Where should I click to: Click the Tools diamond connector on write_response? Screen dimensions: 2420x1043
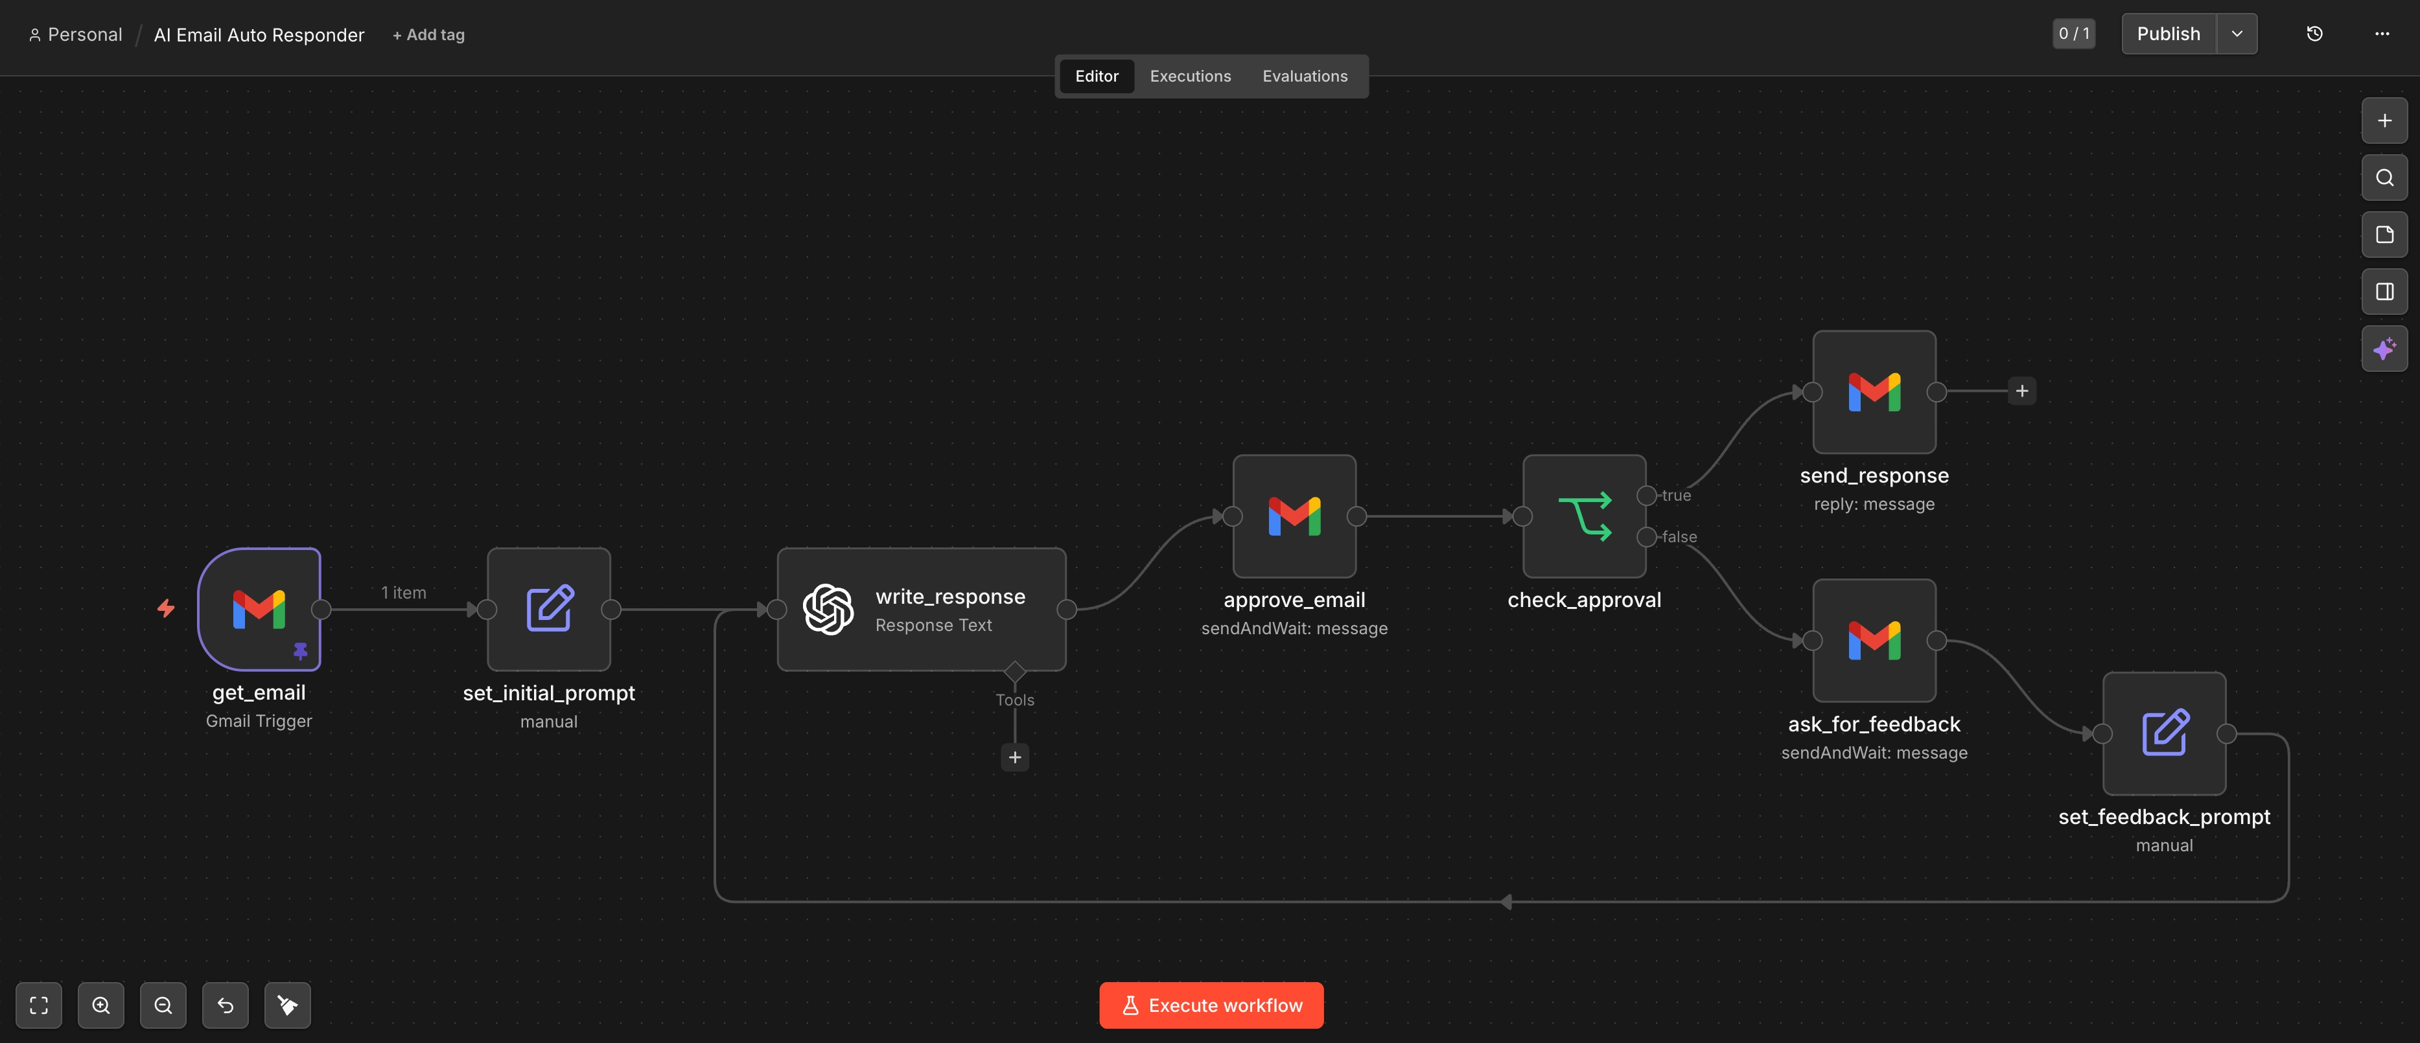pos(1014,671)
